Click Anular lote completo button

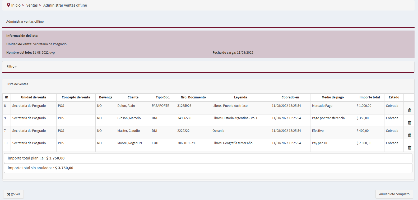[x=394, y=194]
